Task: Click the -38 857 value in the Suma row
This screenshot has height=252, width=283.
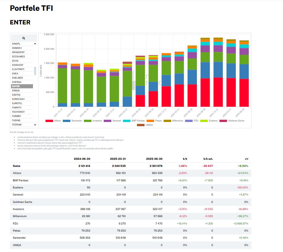Action: [x=207, y=166]
